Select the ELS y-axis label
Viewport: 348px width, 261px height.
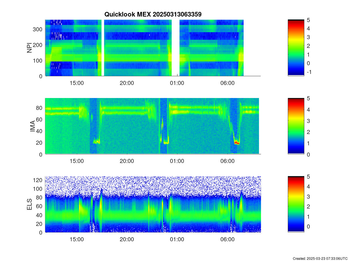[29, 204]
